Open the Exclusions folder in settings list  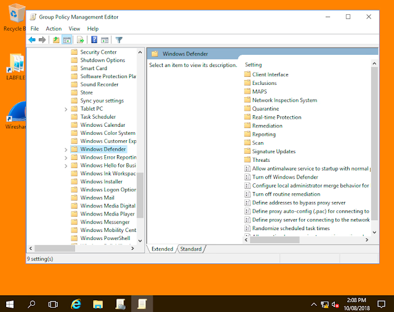264,83
